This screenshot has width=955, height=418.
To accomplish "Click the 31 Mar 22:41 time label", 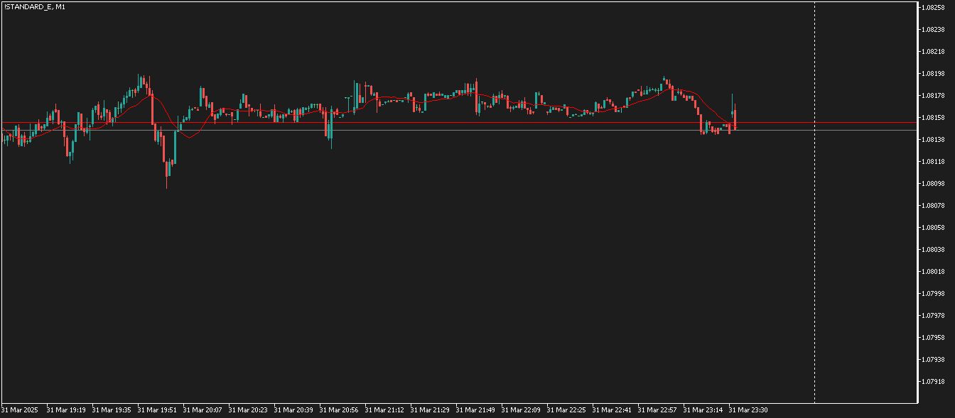I will [612, 409].
